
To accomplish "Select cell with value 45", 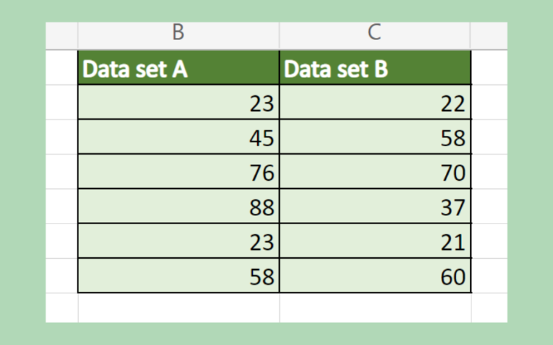I will point(178,137).
